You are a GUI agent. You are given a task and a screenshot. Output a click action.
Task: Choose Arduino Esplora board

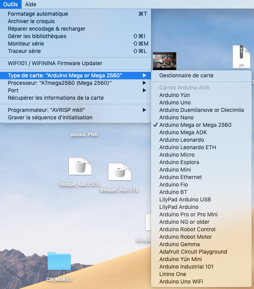201,162
